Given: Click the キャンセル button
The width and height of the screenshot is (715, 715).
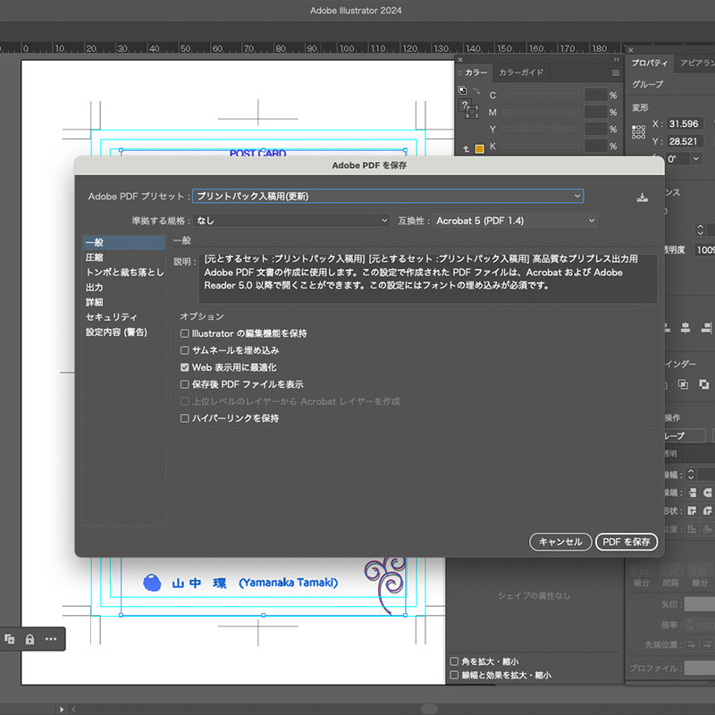Looking at the screenshot, I should pos(560,542).
